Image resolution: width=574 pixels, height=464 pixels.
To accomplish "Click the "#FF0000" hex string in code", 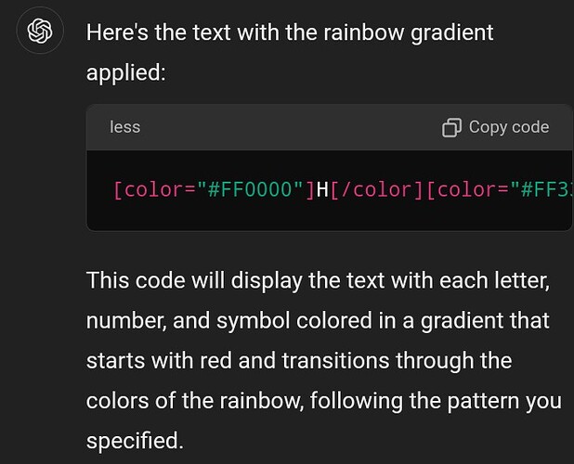I will [x=250, y=189].
